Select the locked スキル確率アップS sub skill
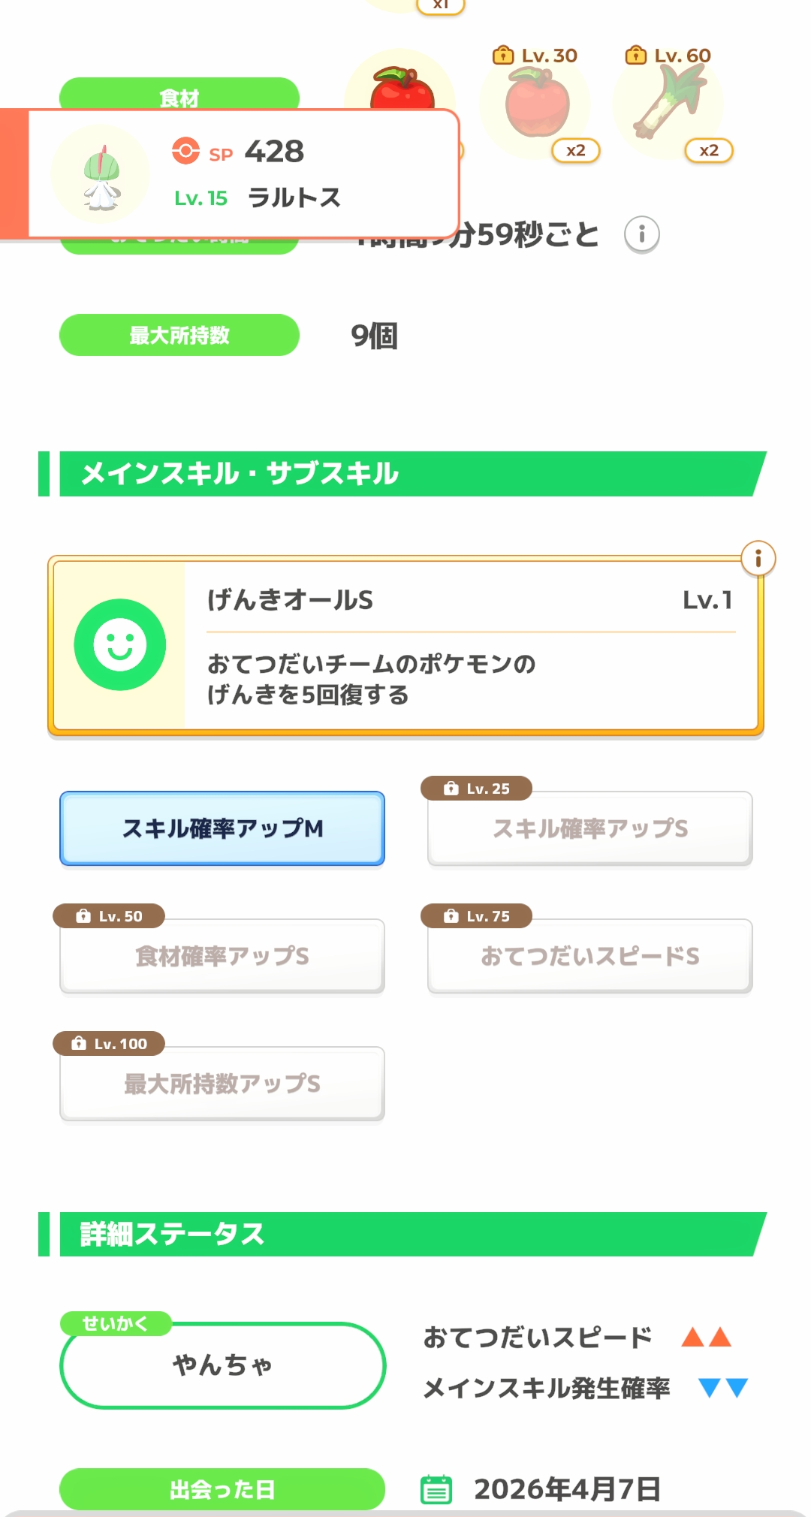 coord(589,828)
